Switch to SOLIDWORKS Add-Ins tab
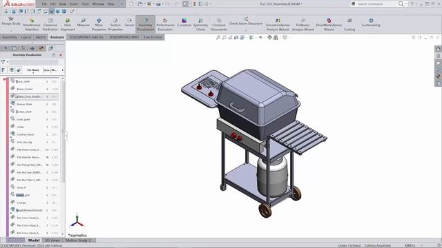Image resolution: width=442 pixels, height=248 pixels. pyautogui.click(x=86, y=37)
